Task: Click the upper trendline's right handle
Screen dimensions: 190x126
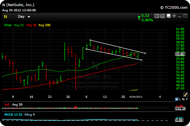Action: [x=145, y=53]
